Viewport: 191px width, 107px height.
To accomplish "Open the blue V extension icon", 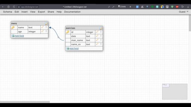I will pos(137,7).
